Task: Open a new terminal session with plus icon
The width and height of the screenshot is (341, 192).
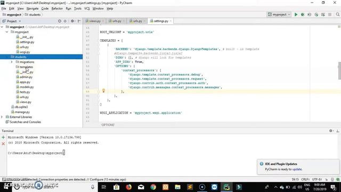Action: [3, 138]
